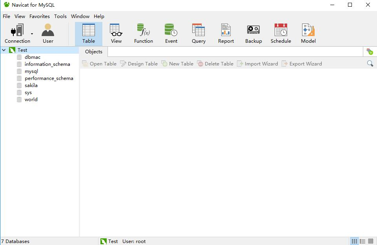Select the Test connection in tree
Image resolution: width=377 pixels, height=245 pixels.
[22, 50]
